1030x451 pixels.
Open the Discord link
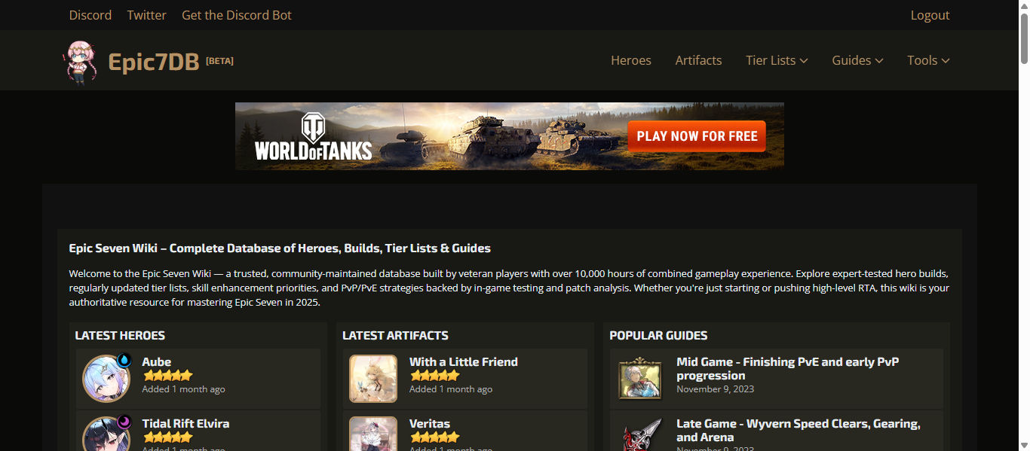point(90,15)
